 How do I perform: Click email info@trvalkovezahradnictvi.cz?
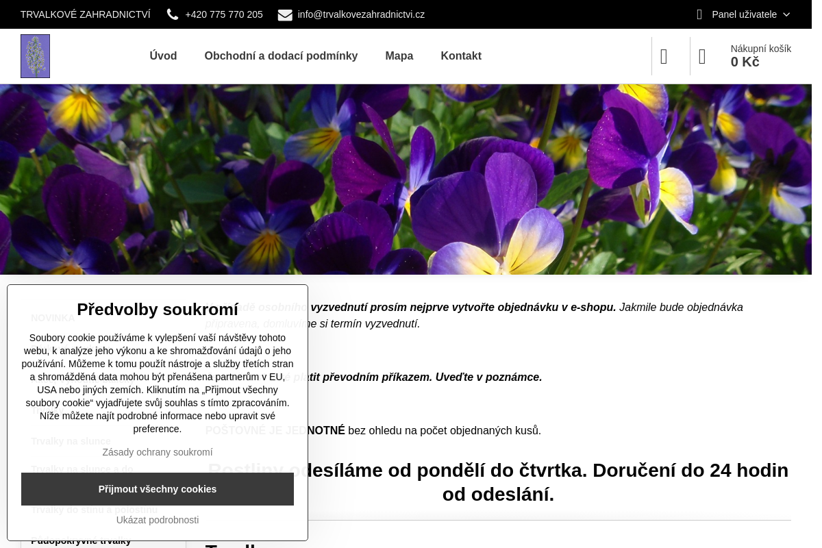(361, 14)
